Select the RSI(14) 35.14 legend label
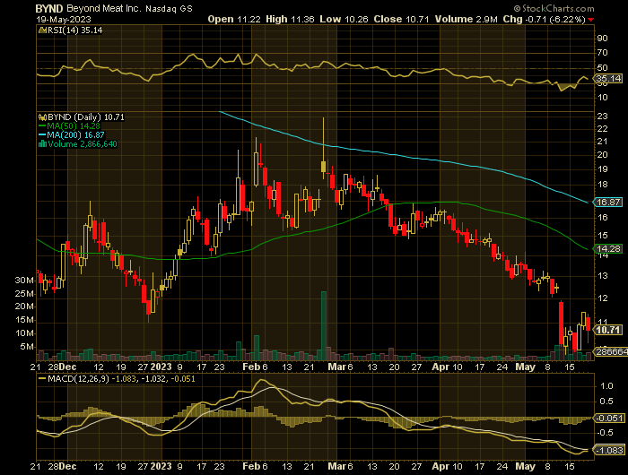628x475 pixels. 74,30
